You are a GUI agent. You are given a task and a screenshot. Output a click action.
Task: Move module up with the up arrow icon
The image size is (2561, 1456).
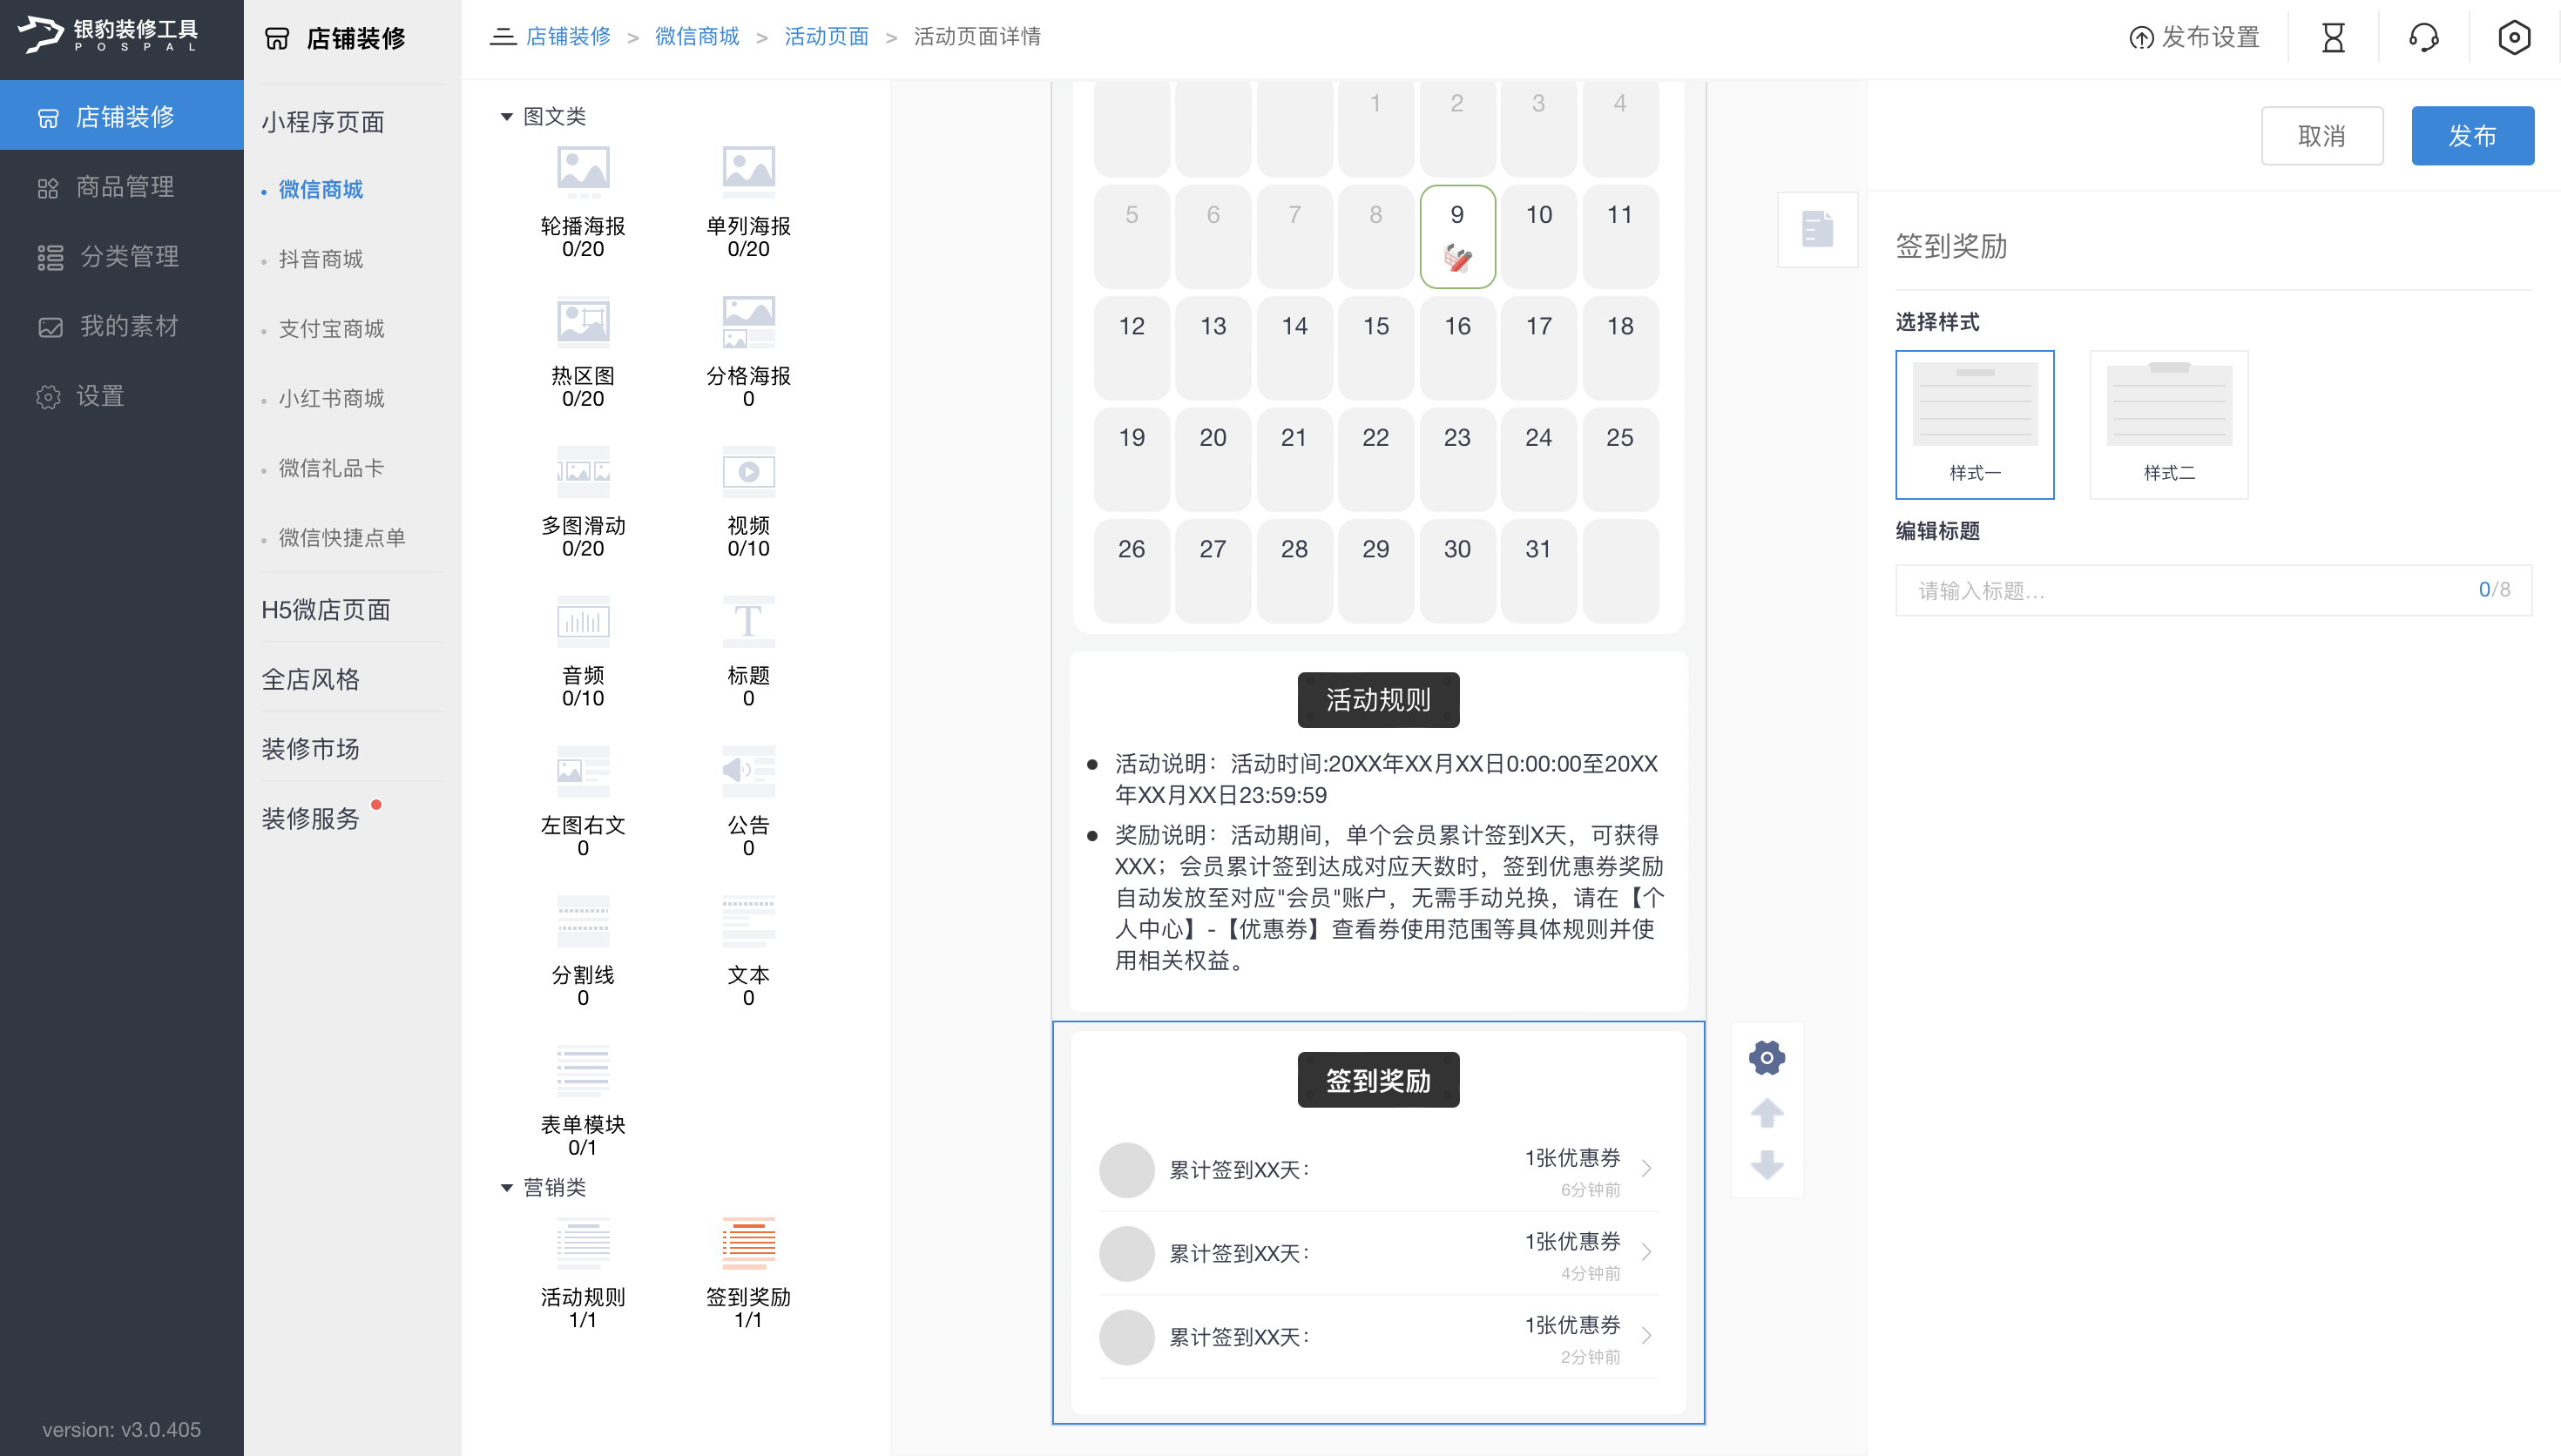pyautogui.click(x=1766, y=1112)
